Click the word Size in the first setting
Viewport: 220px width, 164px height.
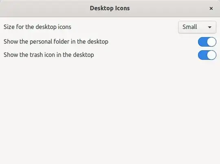pos(9,27)
